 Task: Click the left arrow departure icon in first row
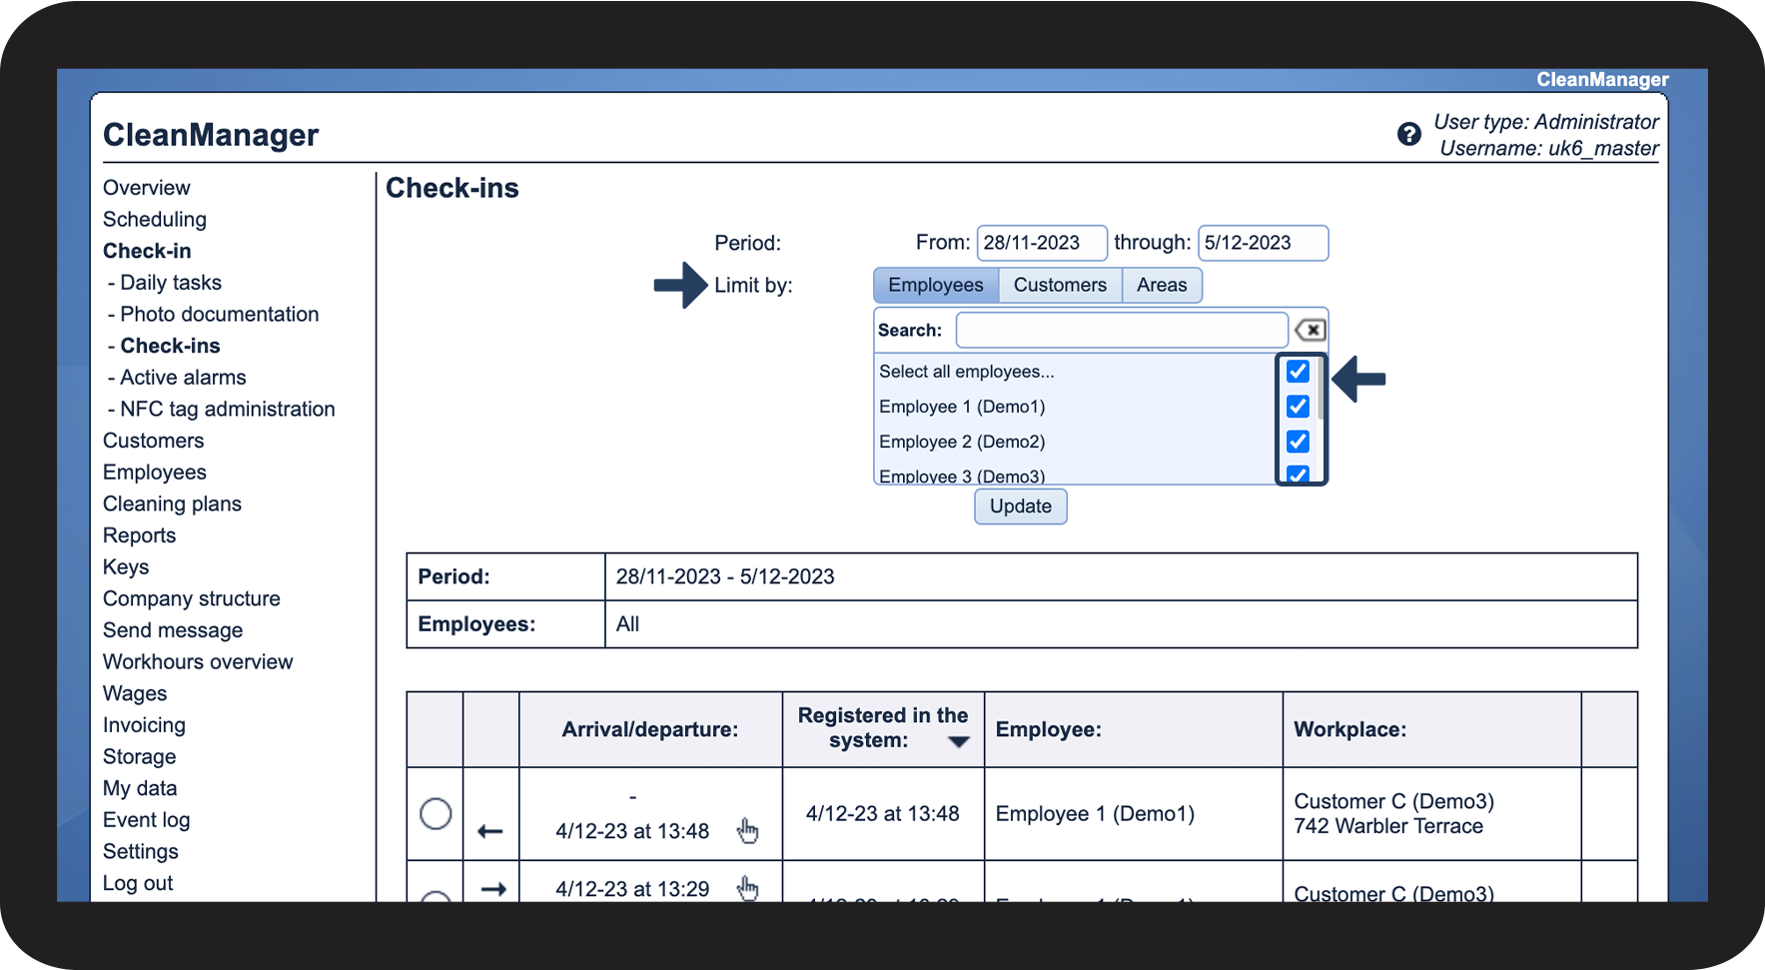pyautogui.click(x=490, y=831)
